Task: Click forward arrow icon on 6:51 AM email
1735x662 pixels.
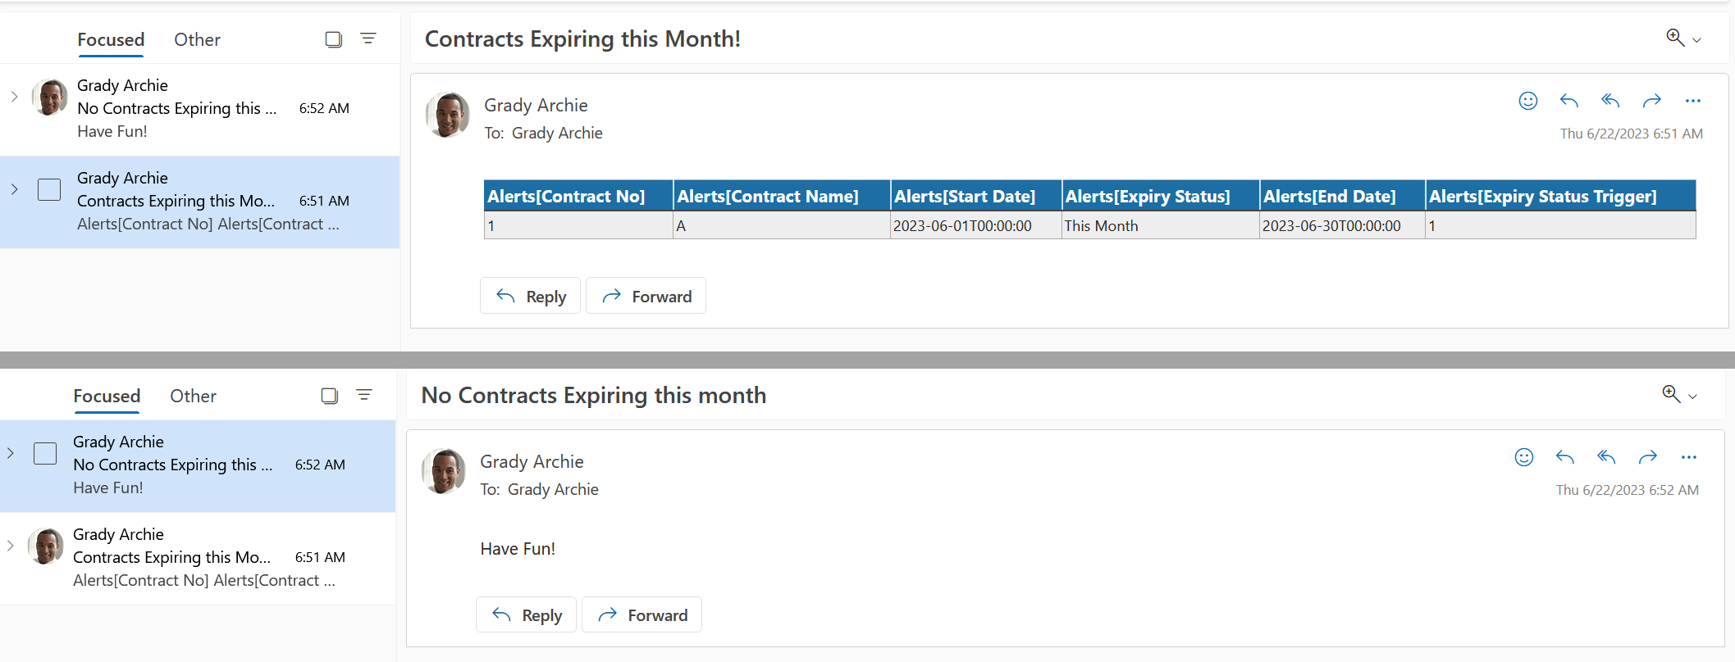Action: (1651, 101)
